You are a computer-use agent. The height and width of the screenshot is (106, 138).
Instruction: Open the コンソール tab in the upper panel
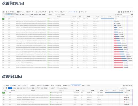[21, 12]
